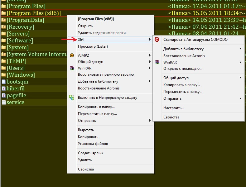Choose Открыть in the context menu

(x=85, y=26)
